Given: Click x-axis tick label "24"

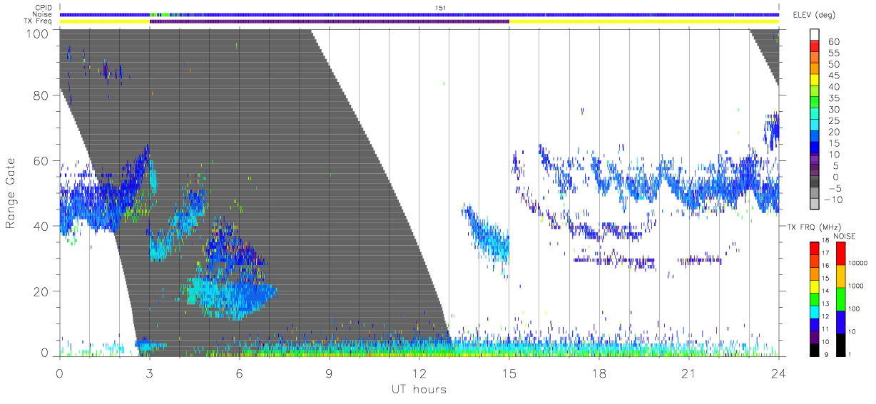Looking at the screenshot, I should tap(778, 373).
